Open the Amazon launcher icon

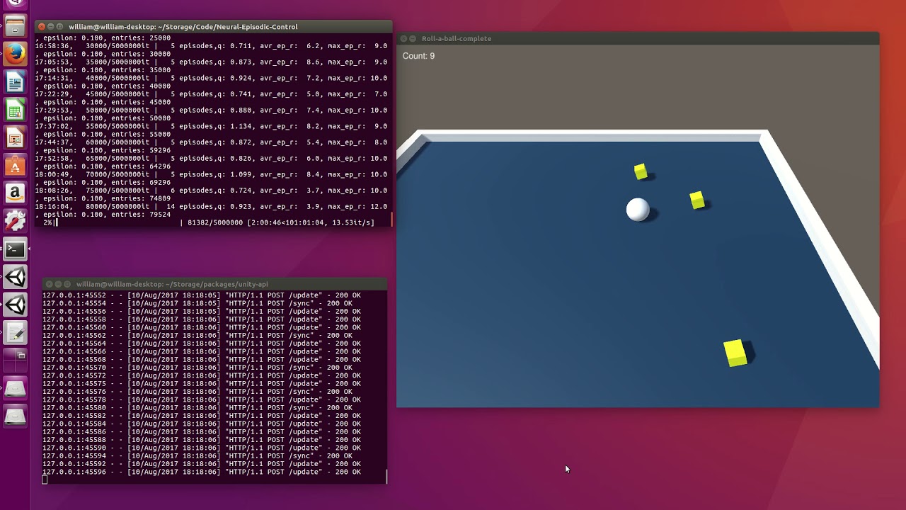click(15, 193)
